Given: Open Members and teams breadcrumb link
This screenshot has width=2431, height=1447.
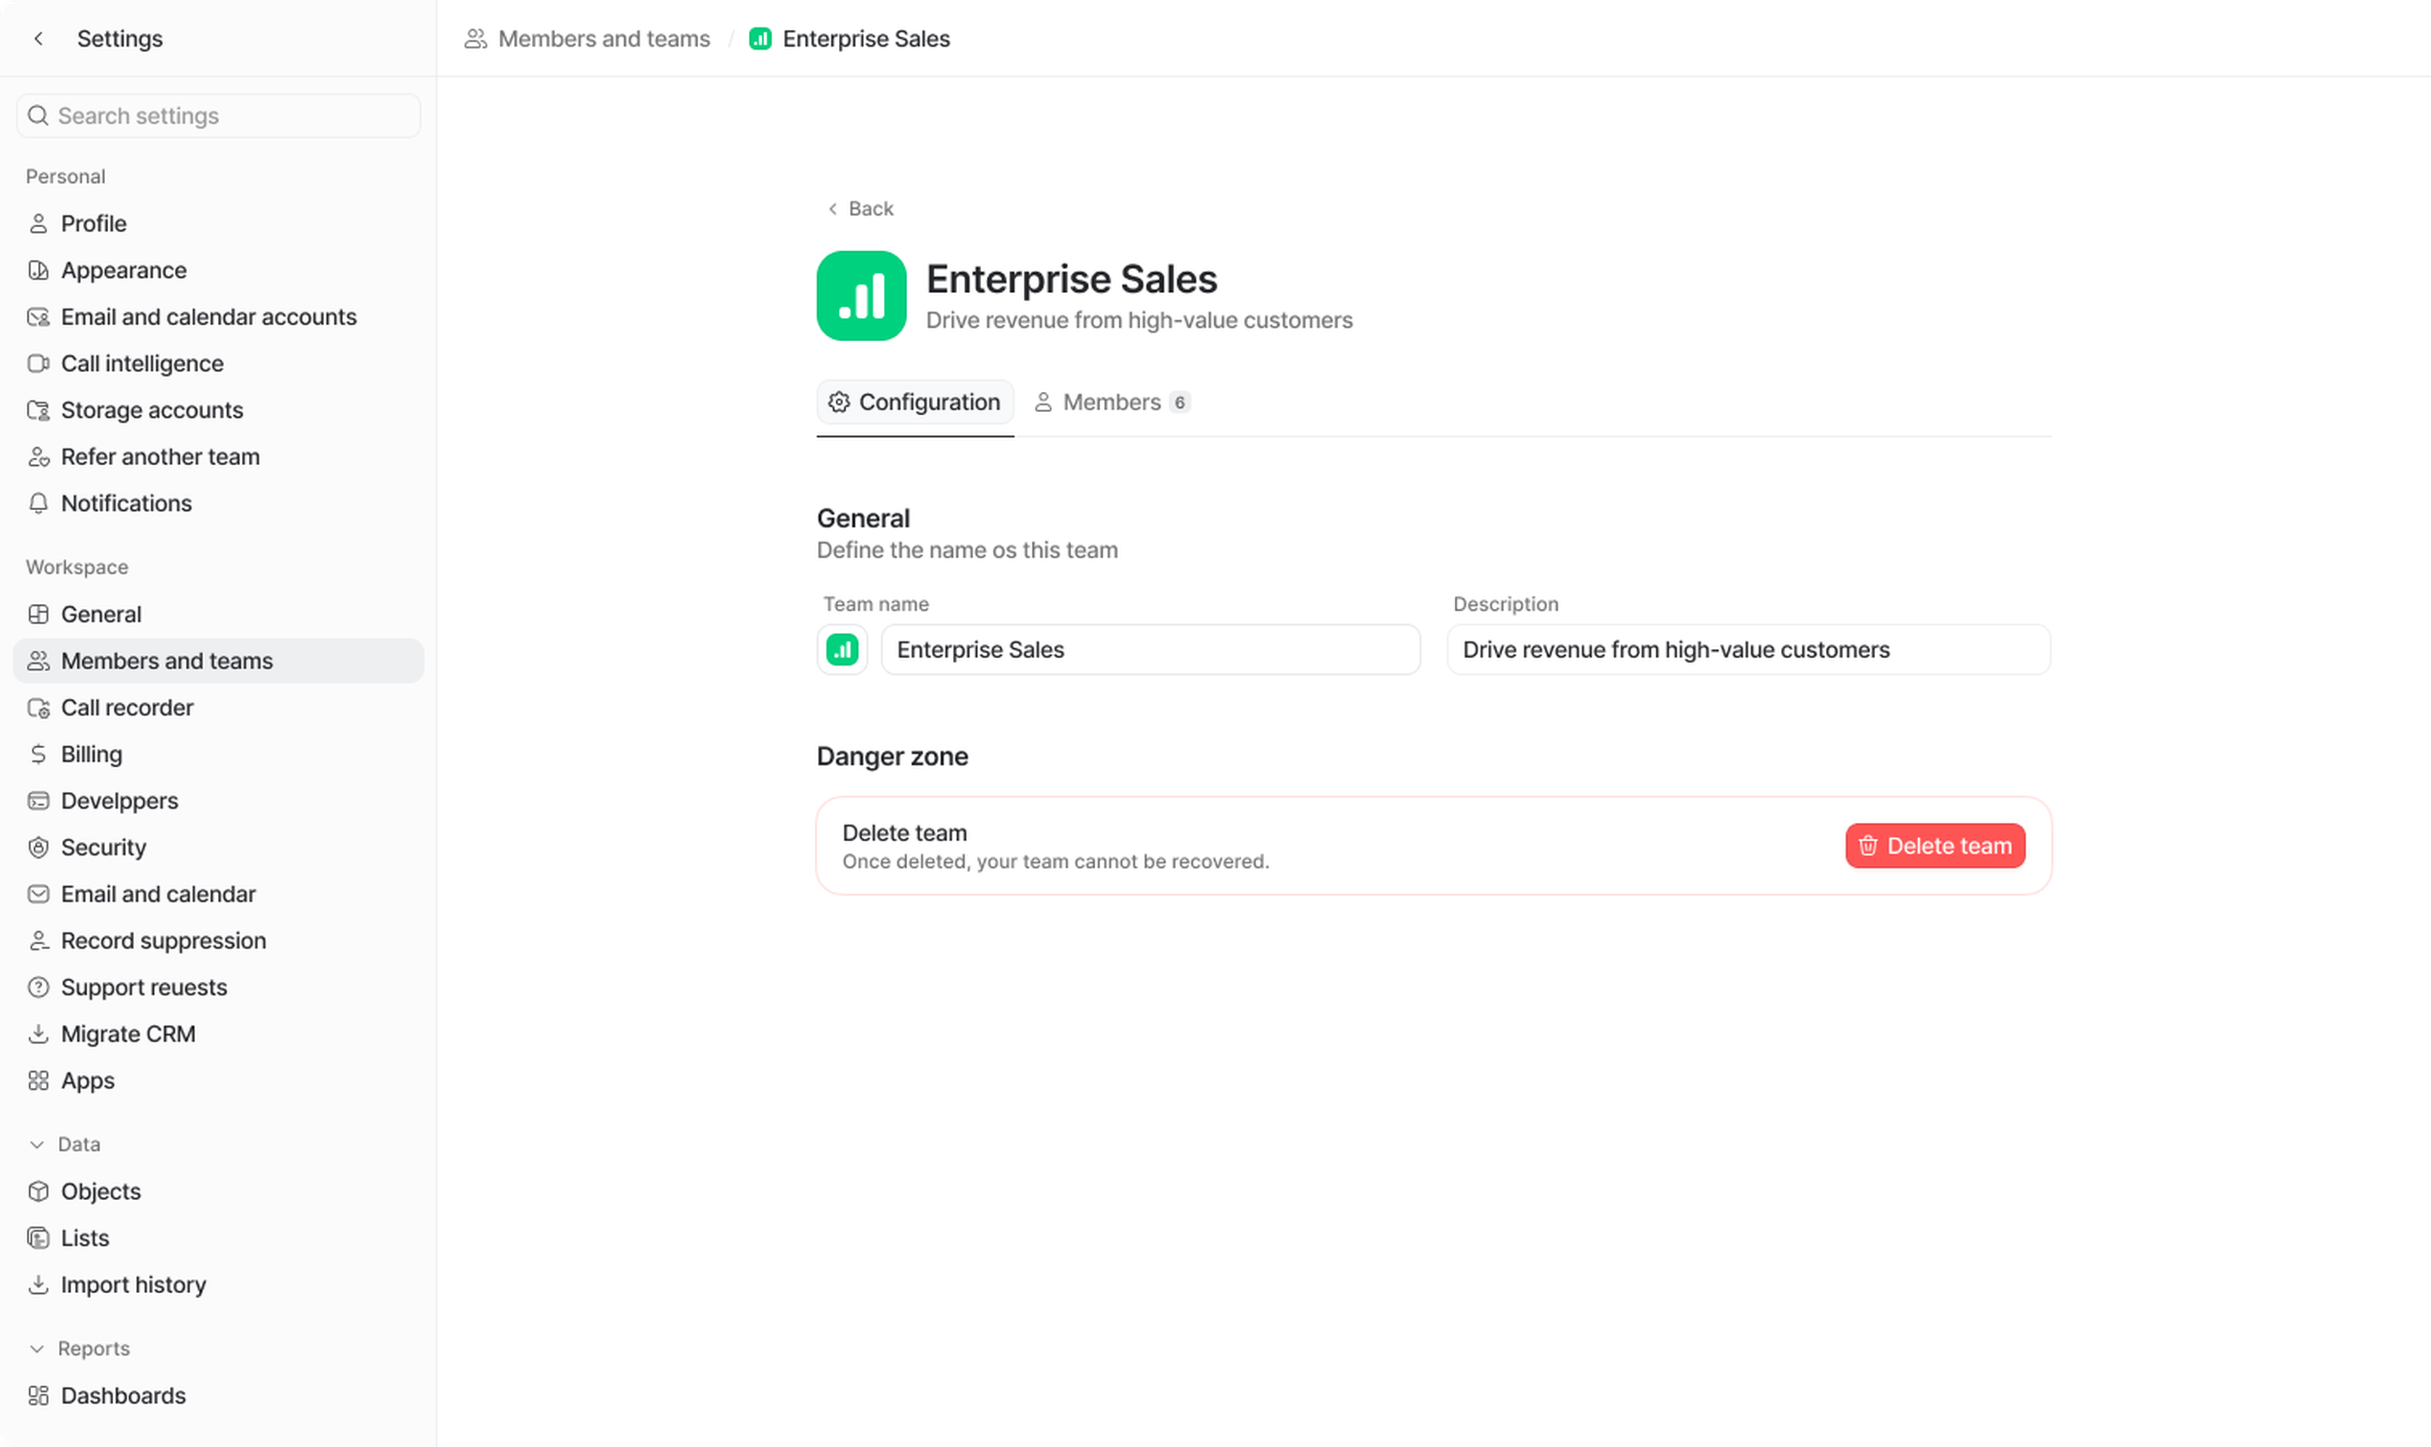Looking at the screenshot, I should click(603, 39).
